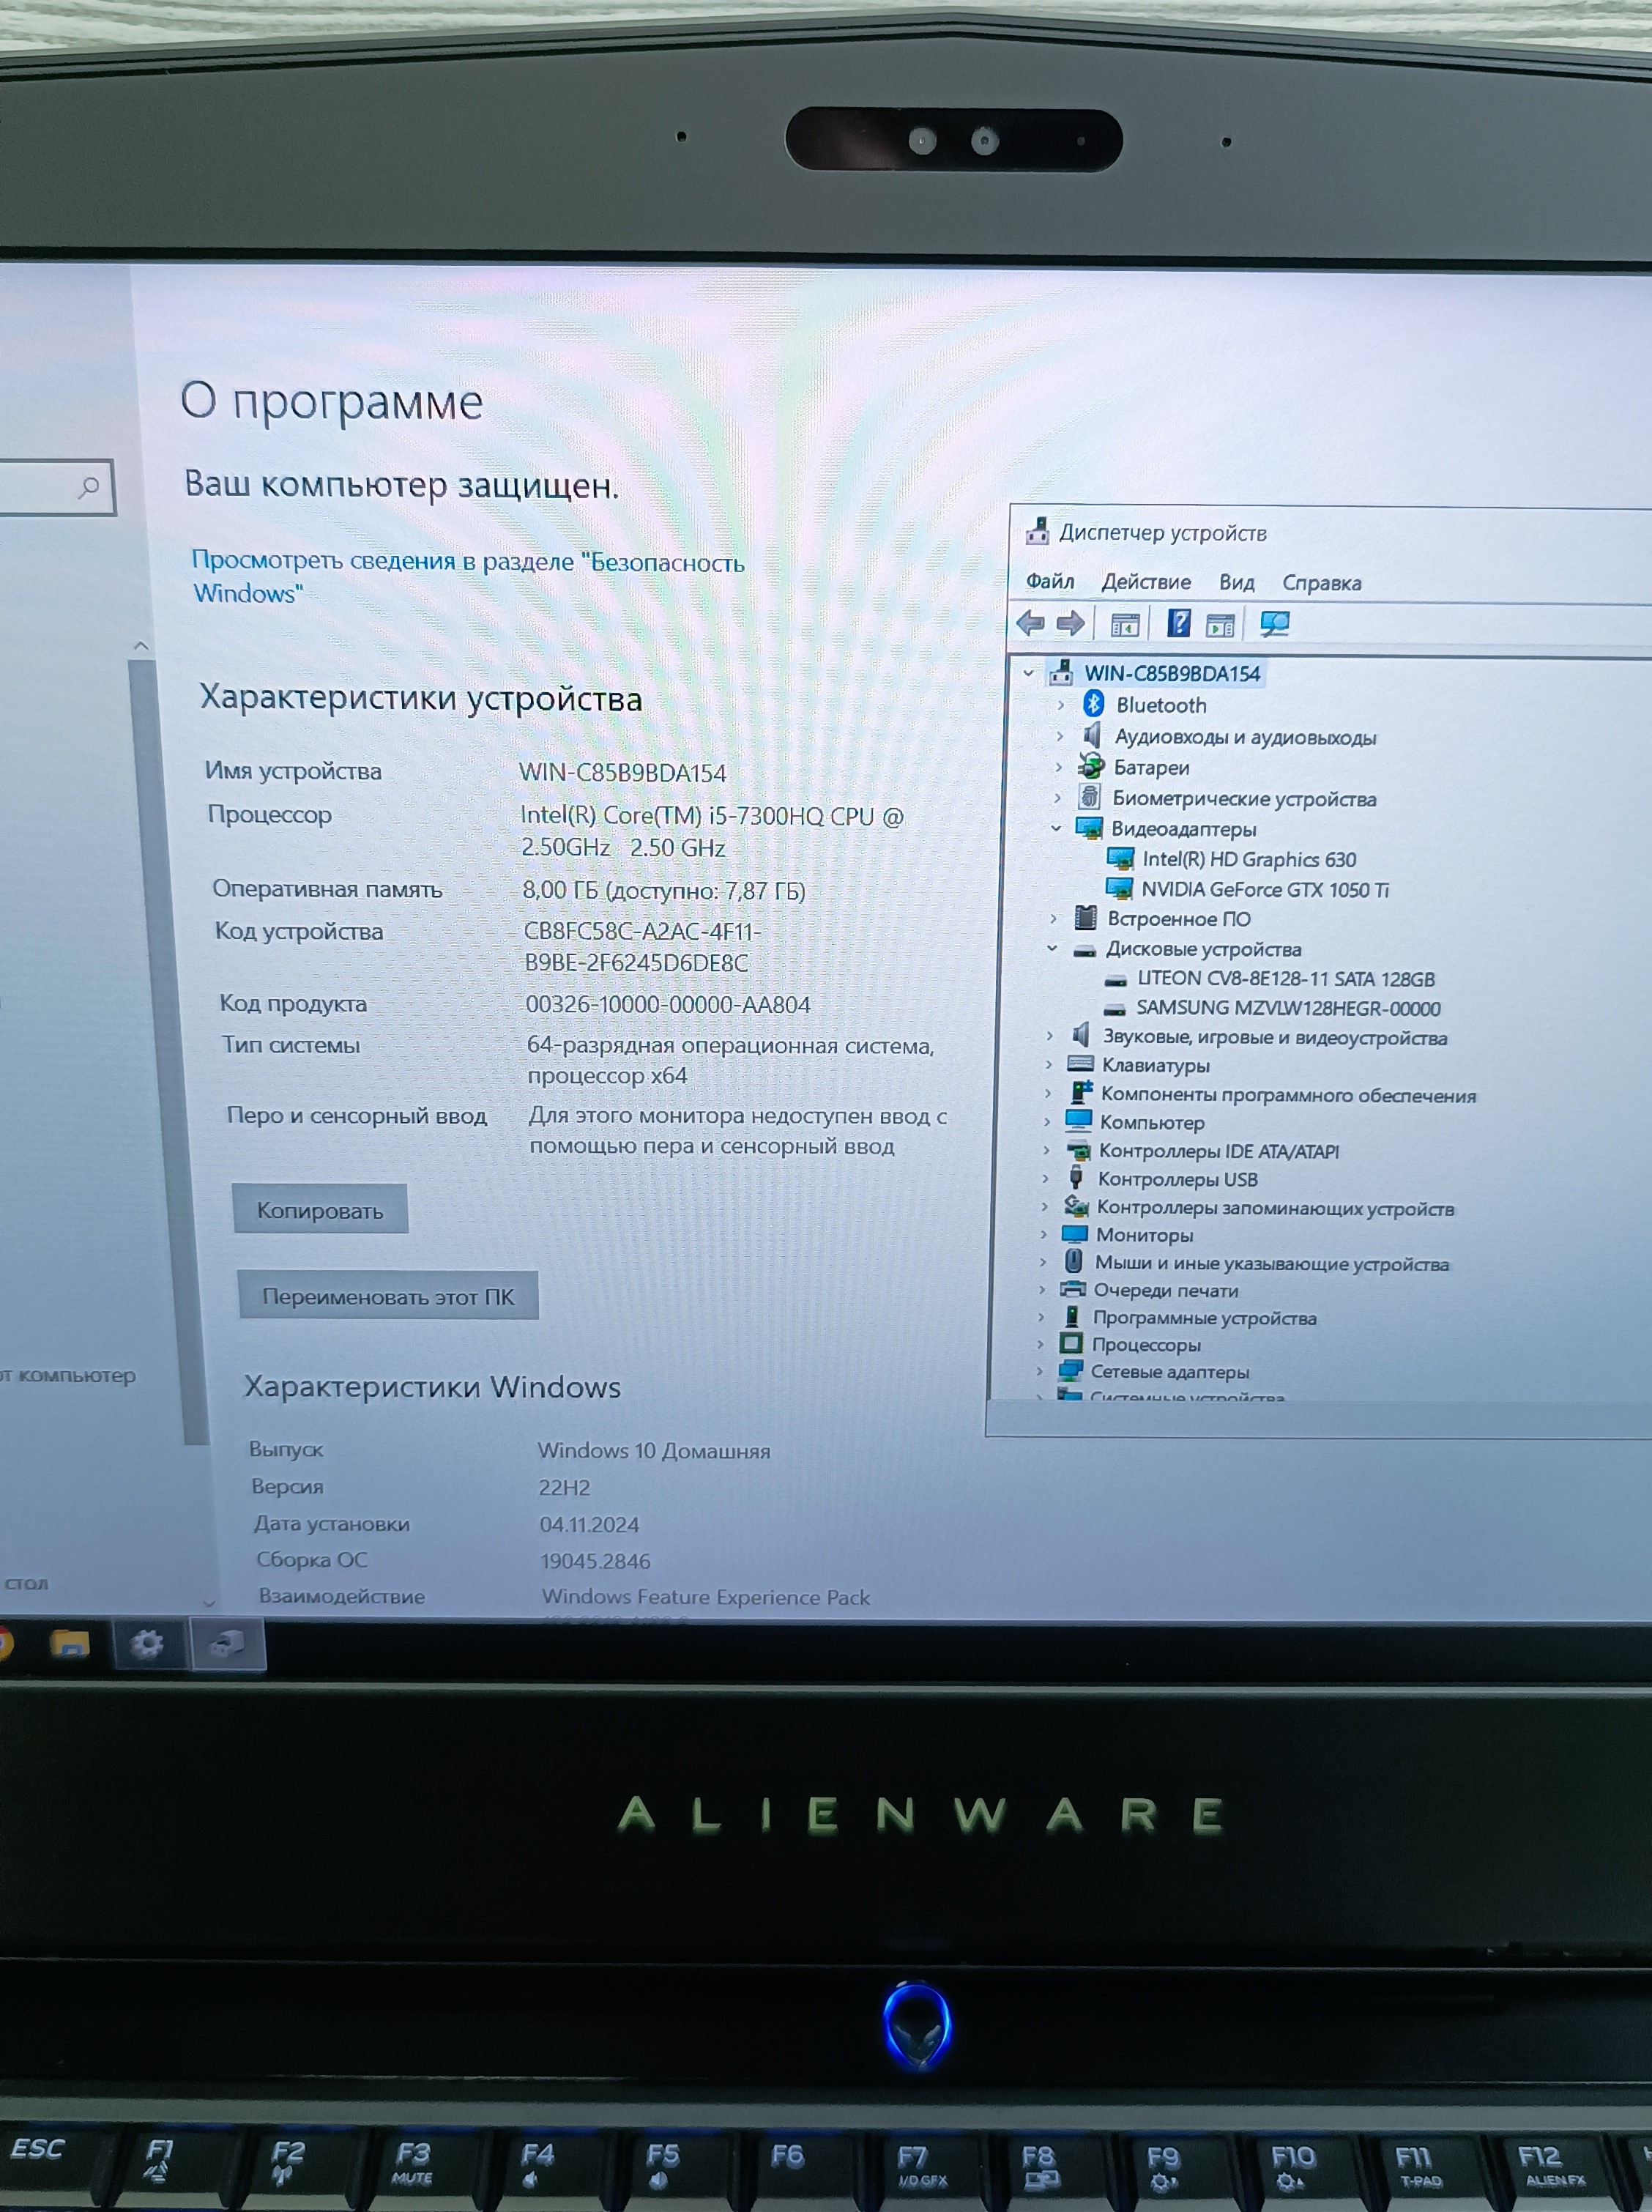The height and width of the screenshot is (2212, 1652).
Task: Click the blue question mark Help icon
Action: 1179,624
